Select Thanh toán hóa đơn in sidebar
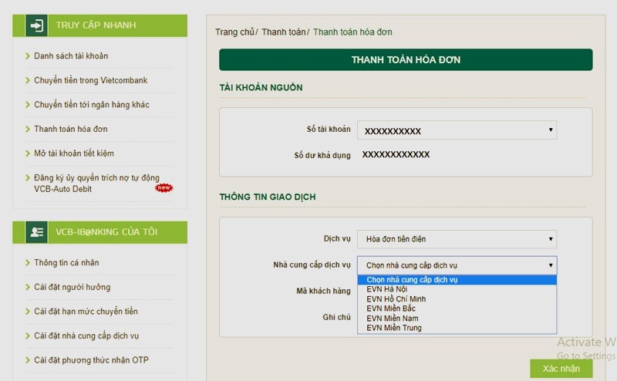Image resolution: width=617 pixels, height=381 pixels. [x=70, y=129]
